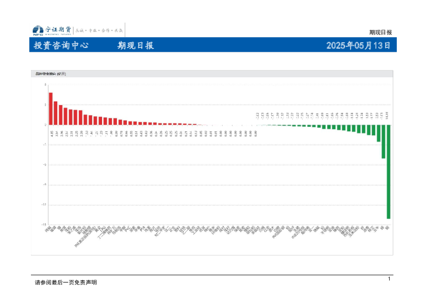Click the second red bar from left
The width and height of the screenshot is (434, 307).
click(x=56, y=113)
